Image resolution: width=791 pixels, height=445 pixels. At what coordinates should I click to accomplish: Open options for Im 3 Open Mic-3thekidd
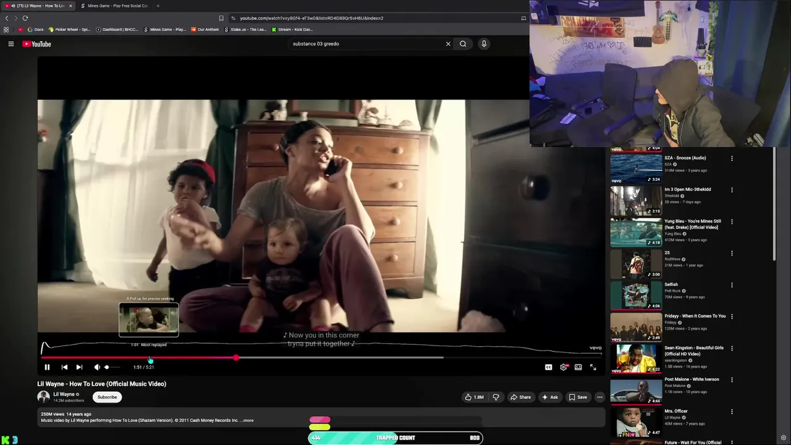732,190
